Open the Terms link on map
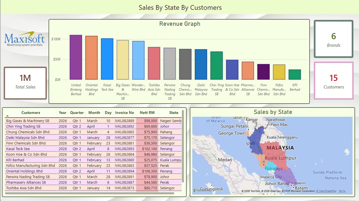The width and height of the screenshot is (359, 201). click(342, 191)
